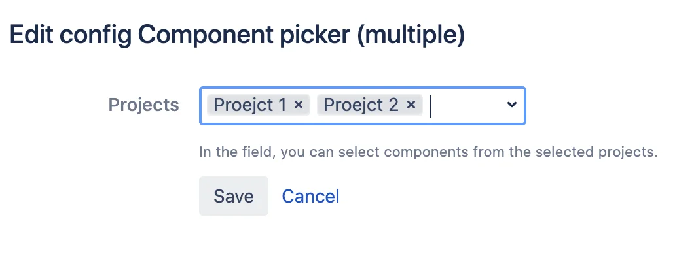Delete Proejct 1 from selected projects

(x=299, y=105)
